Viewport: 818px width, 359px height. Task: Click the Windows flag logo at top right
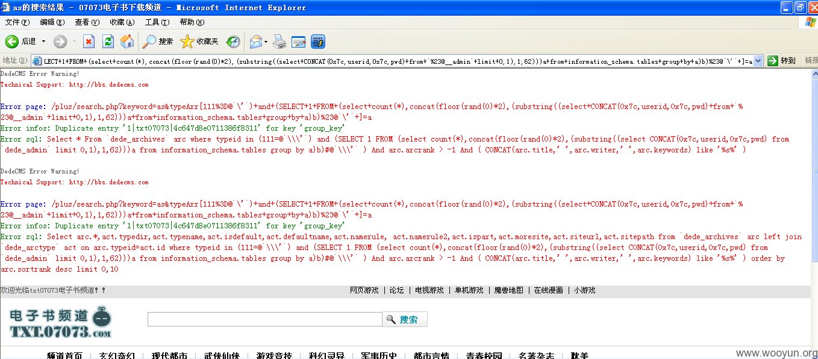pyautogui.click(x=811, y=22)
